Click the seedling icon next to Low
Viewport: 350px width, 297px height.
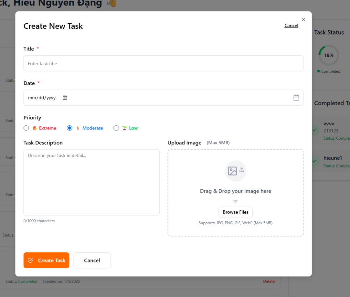125,128
